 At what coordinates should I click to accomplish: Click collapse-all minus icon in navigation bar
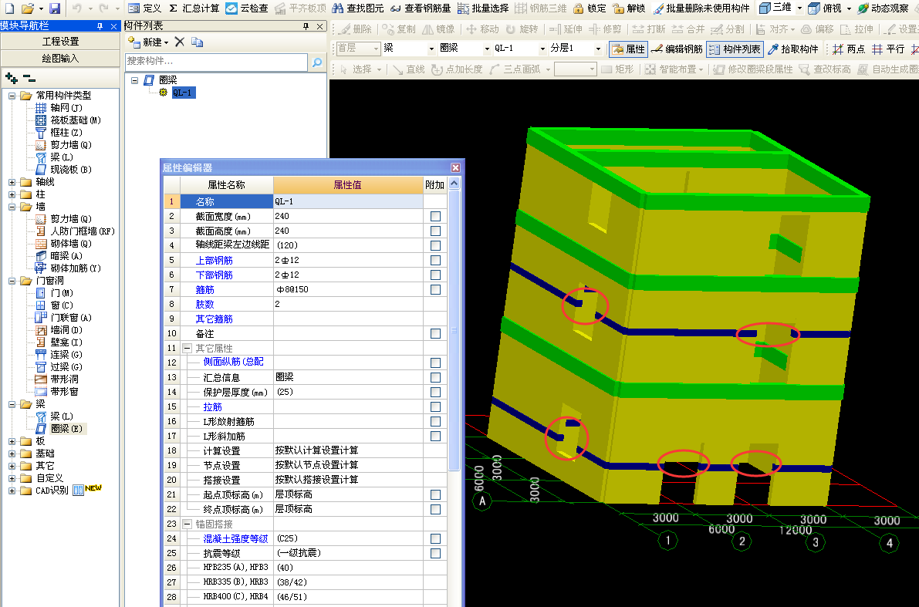pyautogui.click(x=29, y=79)
